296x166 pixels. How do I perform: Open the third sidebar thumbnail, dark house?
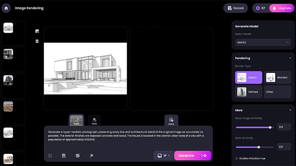[x=8, y=80]
